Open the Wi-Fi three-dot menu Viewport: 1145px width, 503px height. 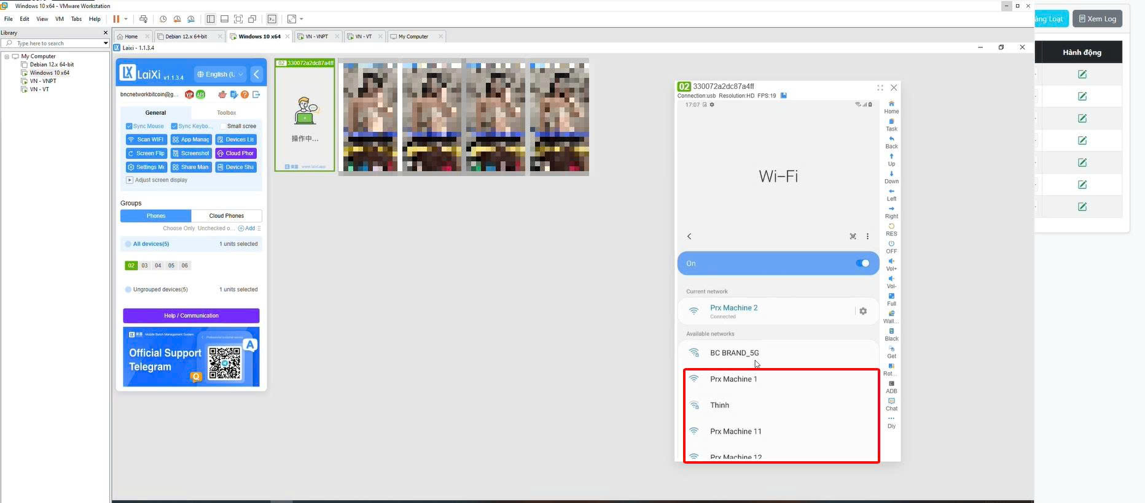(867, 236)
